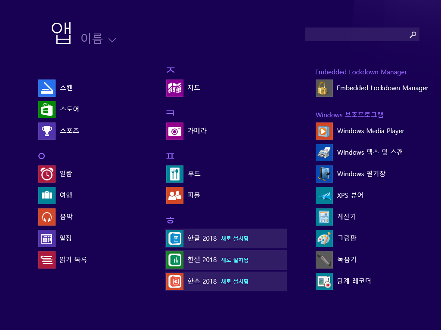Select the ㅇ letter group header
The height and width of the screenshot is (330, 441).
pyautogui.click(x=42, y=156)
